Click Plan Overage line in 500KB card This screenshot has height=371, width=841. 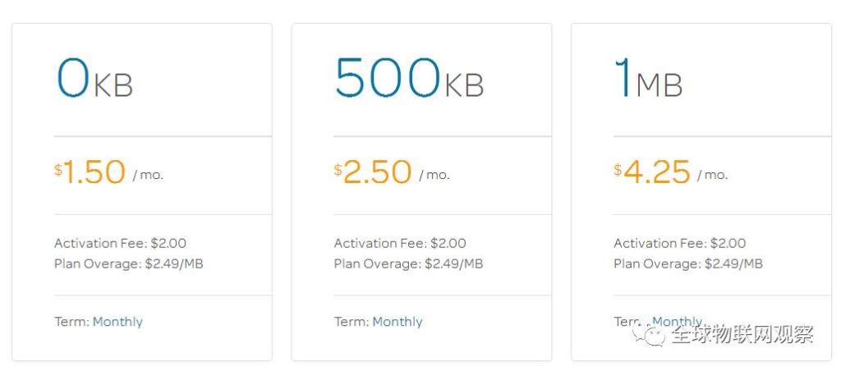(409, 263)
